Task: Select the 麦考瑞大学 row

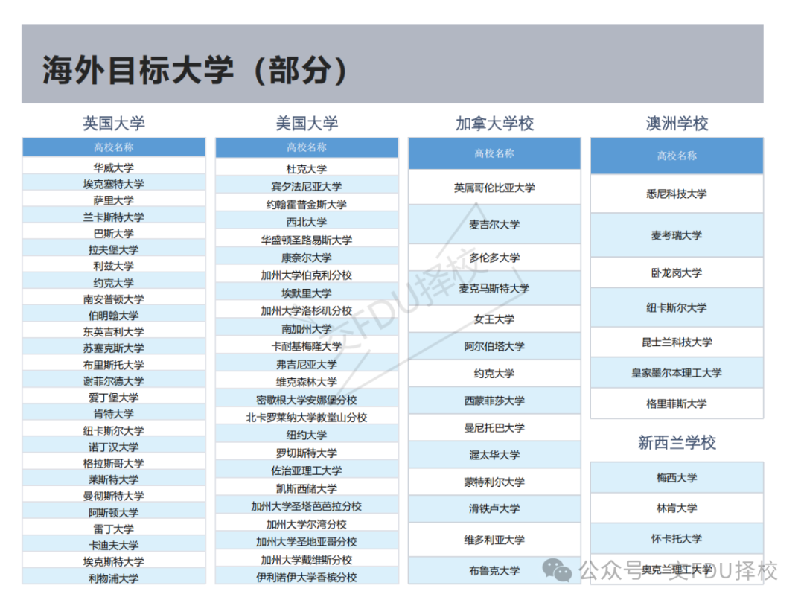Action: pyautogui.click(x=677, y=235)
